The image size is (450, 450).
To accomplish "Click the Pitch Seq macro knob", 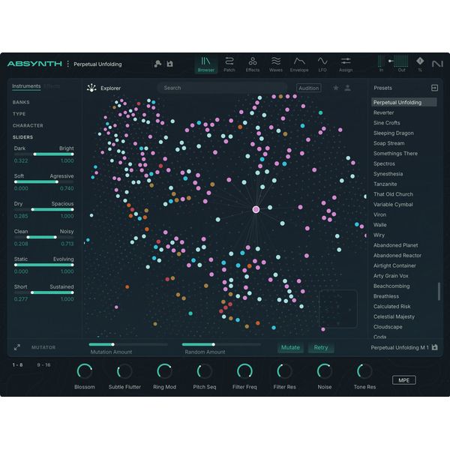I will coord(205,371).
